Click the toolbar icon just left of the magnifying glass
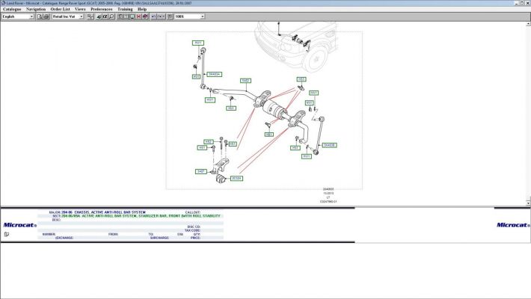Viewport: 531px width, 299px height. pos(105,16)
